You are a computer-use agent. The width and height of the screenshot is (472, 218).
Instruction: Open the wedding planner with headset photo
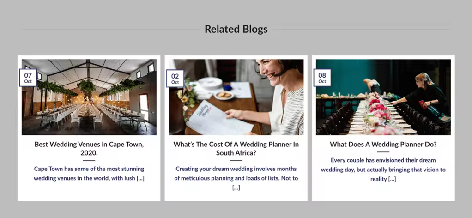click(236, 97)
